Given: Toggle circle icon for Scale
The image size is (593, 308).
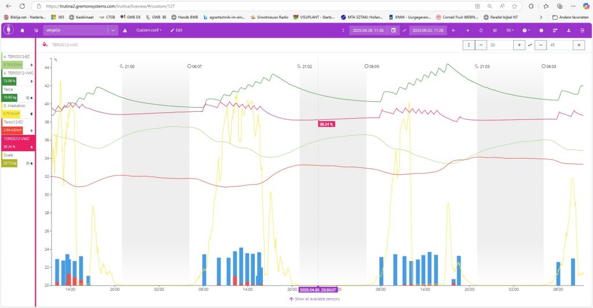Looking at the screenshot, I should (x=28, y=163).
